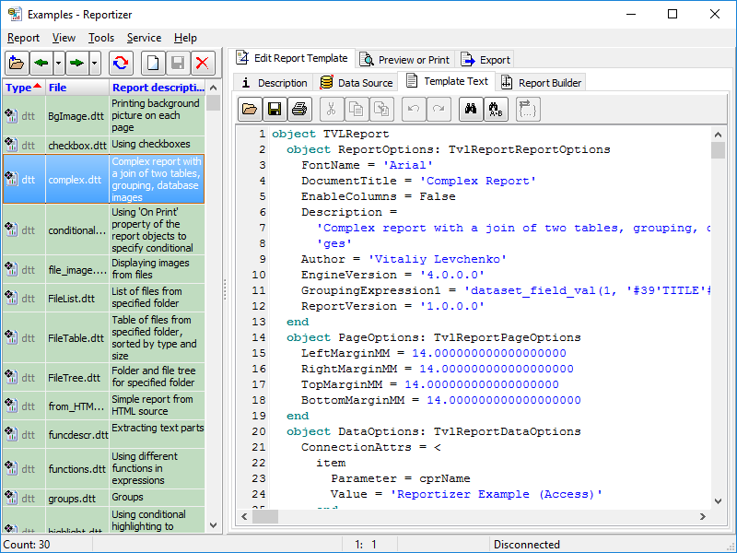
Task: Sort by Report description column header
Action: coord(158,88)
